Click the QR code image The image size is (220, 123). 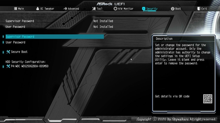pos(208,99)
